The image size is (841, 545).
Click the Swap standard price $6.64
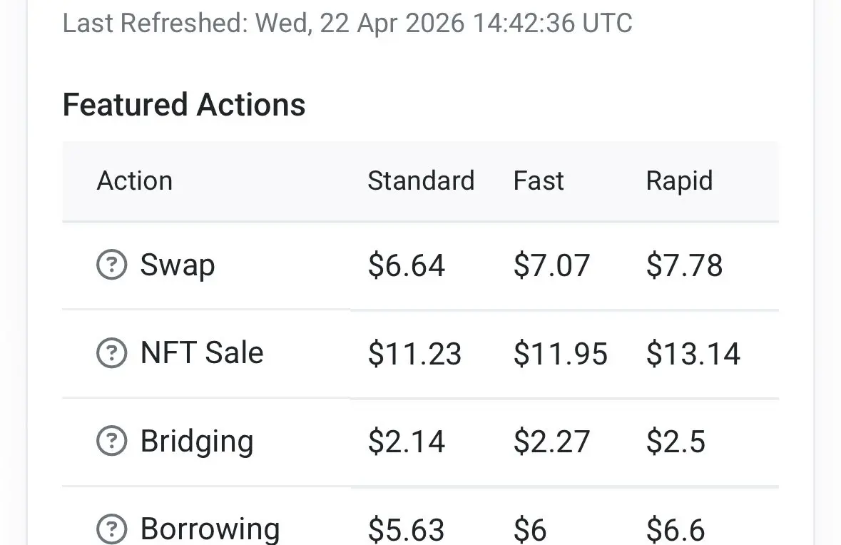tap(407, 266)
